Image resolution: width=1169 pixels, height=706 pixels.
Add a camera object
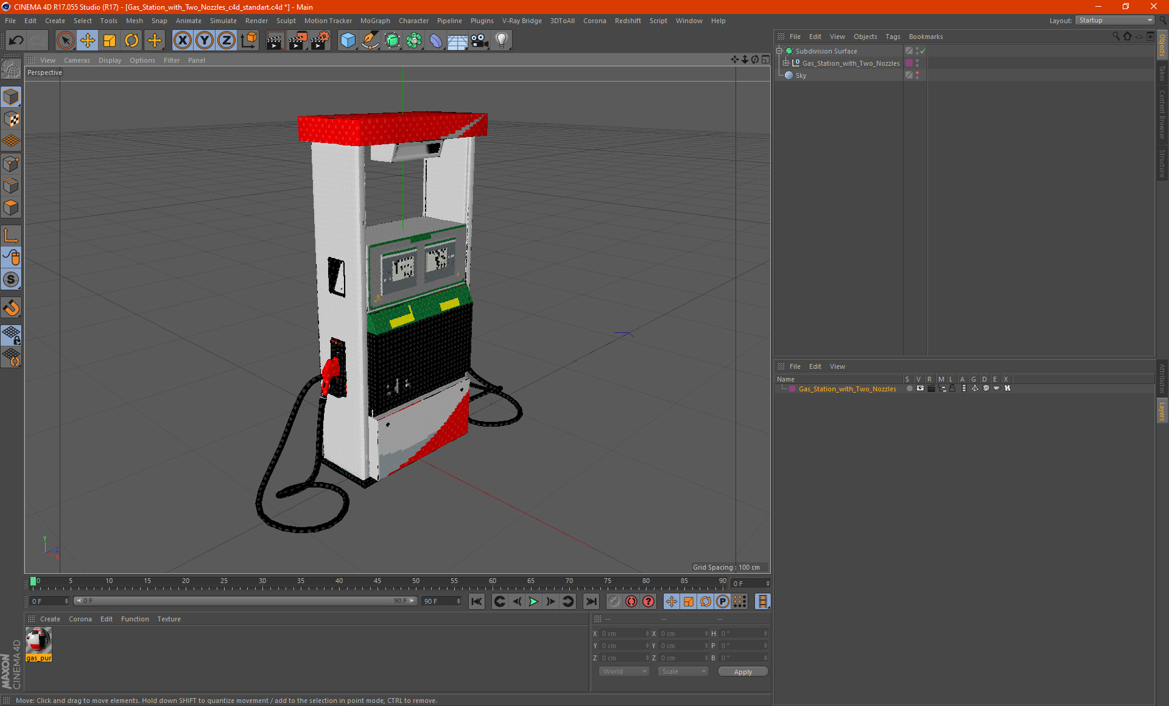[480, 41]
